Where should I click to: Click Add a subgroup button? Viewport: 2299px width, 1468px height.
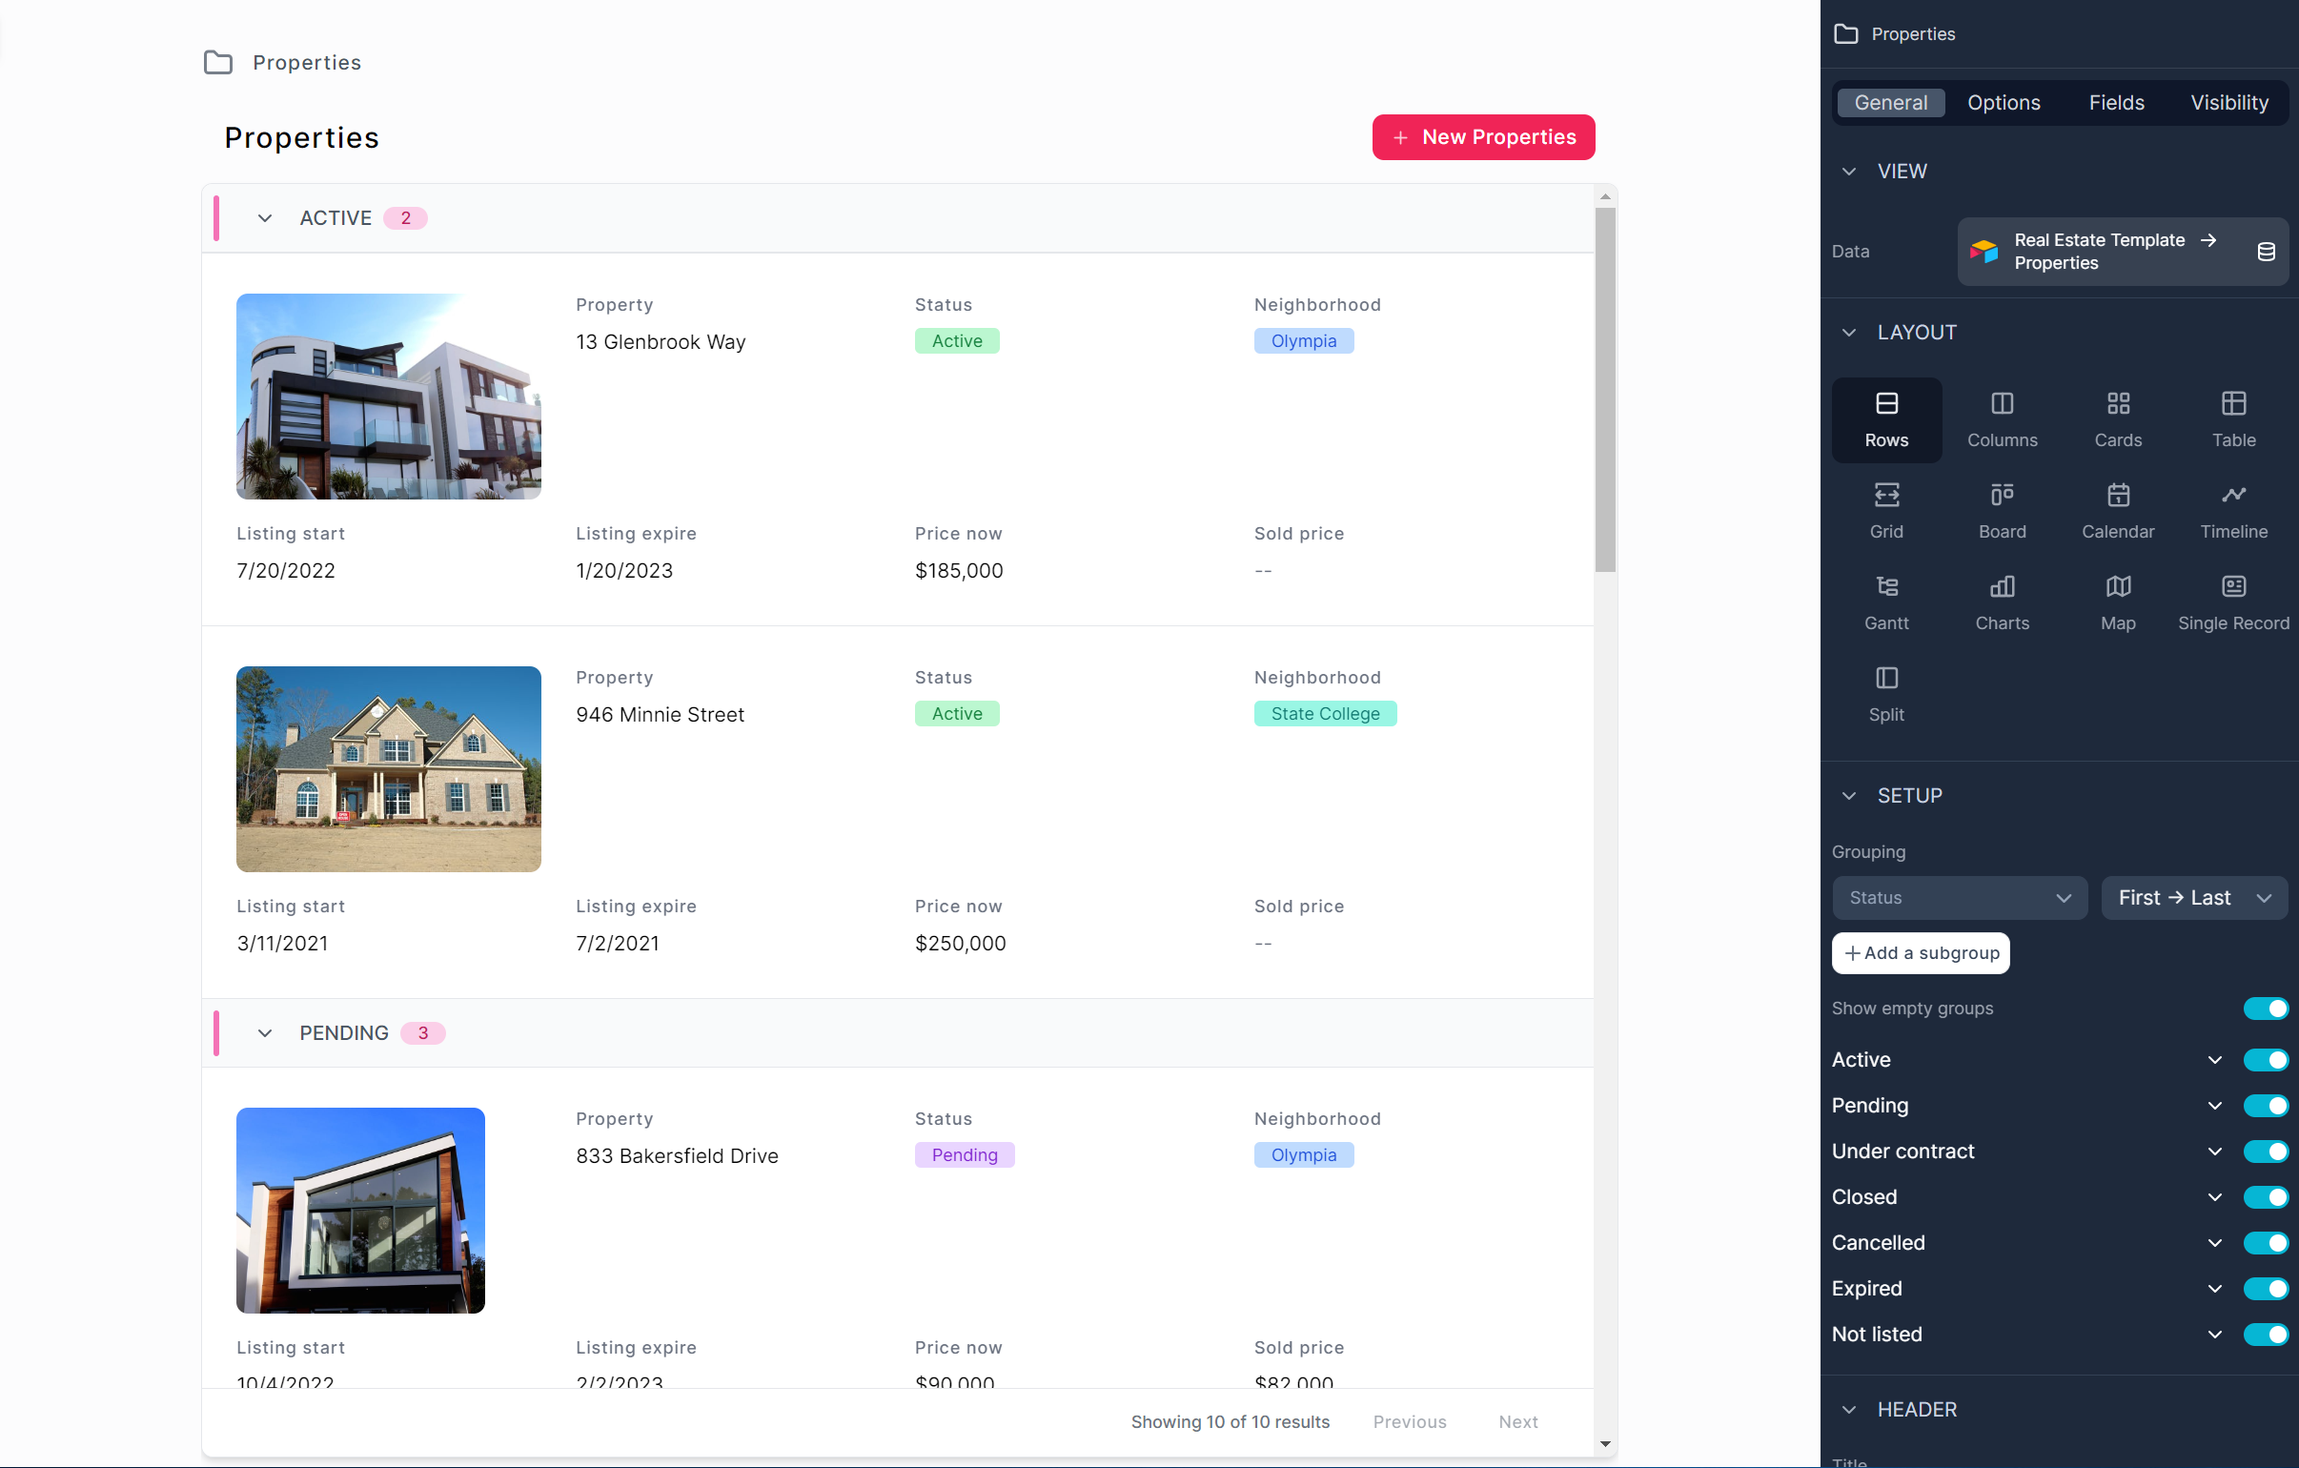(1919, 952)
